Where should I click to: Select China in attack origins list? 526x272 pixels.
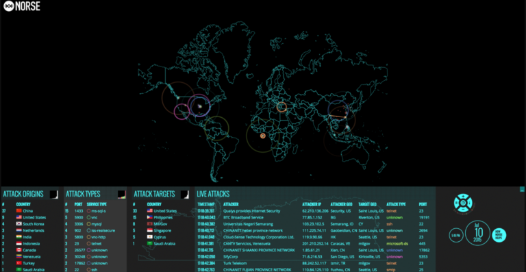tap(28, 211)
